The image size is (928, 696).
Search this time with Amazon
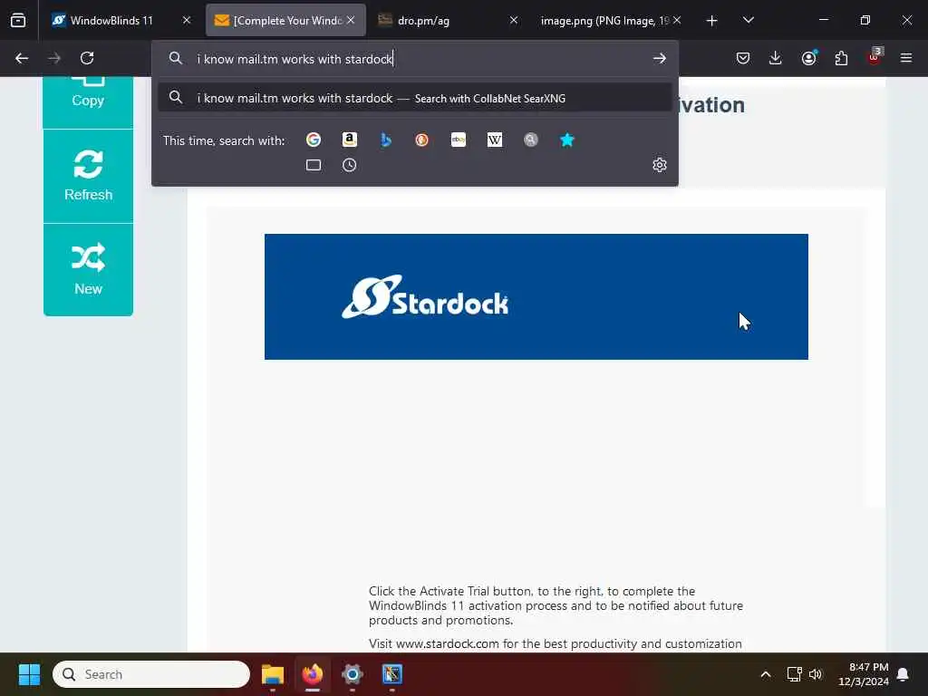point(350,140)
